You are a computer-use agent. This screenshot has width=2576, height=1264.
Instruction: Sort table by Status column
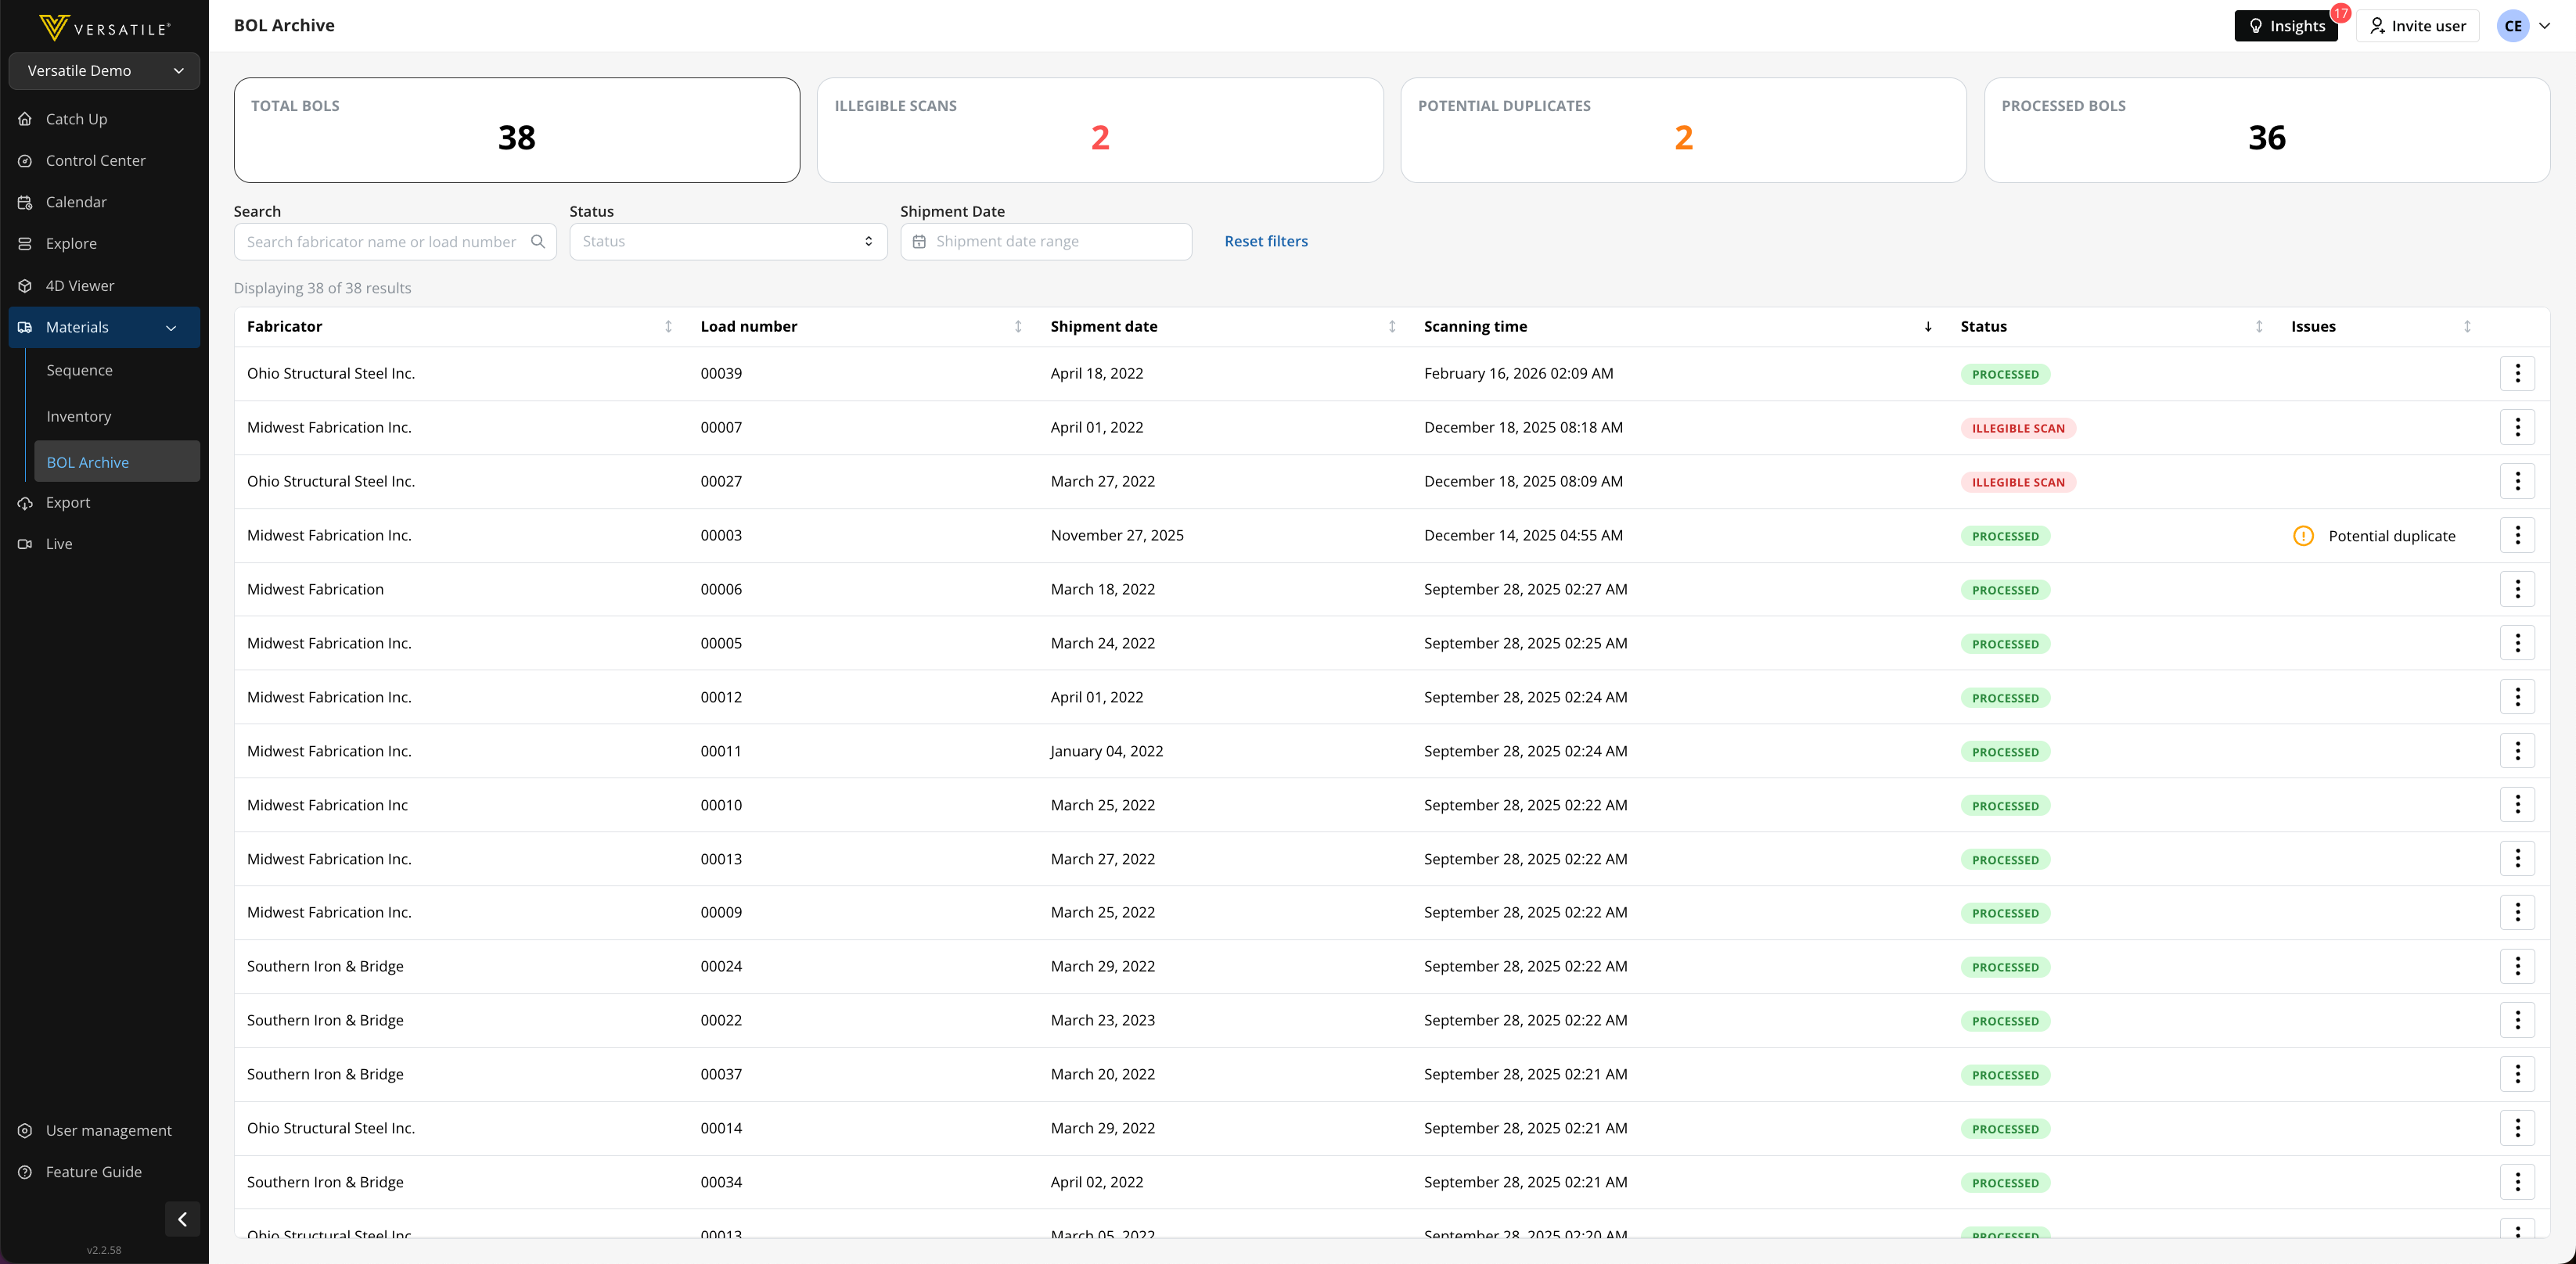(2259, 327)
